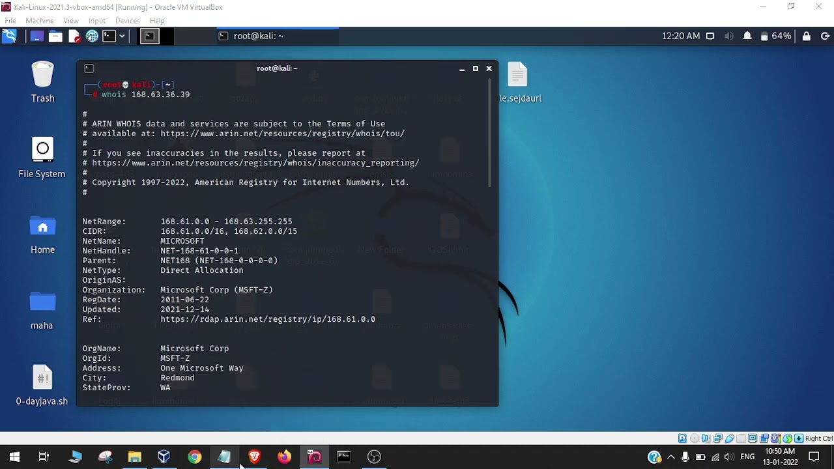The width and height of the screenshot is (834, 469).
Task: Select the 0-dayjava.sh script file
Action: coord(42,386)
